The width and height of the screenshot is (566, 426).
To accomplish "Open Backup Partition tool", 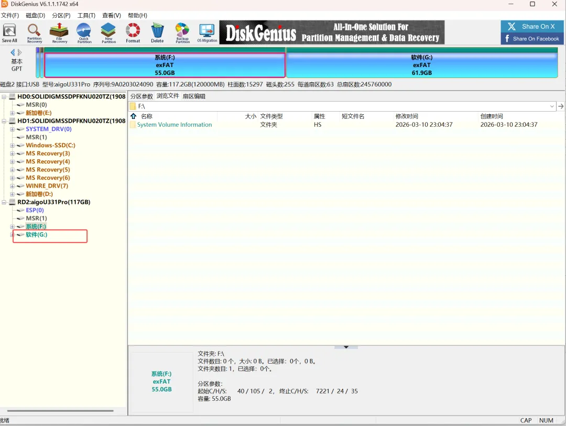I will pos(183,33).
